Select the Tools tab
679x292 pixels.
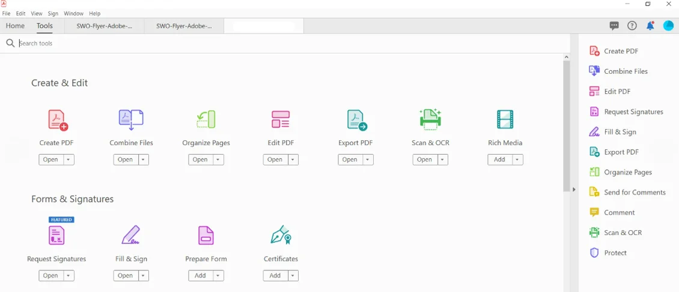tap(44, 26)
